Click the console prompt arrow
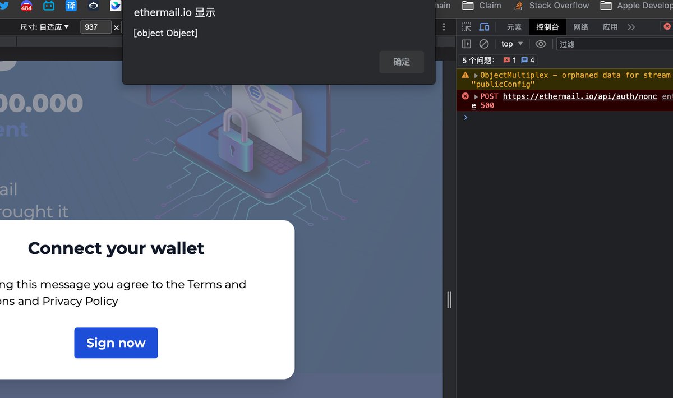 465,117
